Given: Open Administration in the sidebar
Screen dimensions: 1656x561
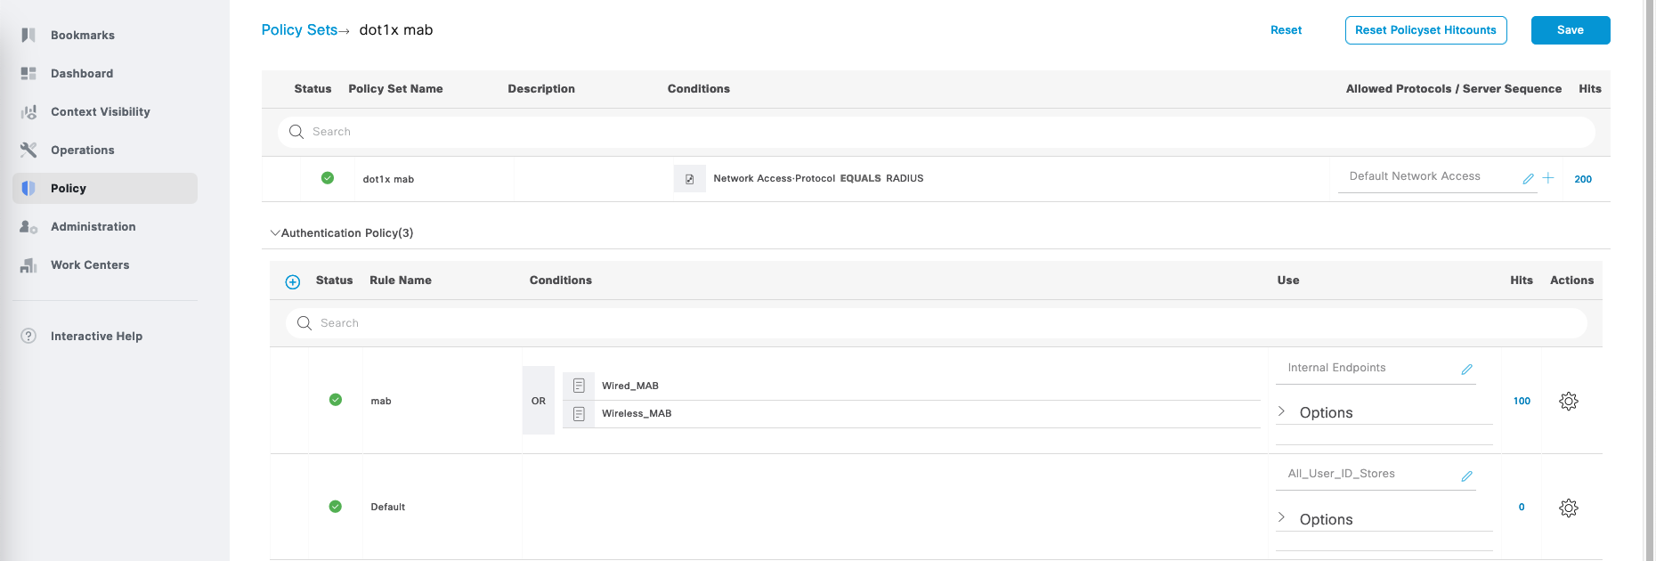Looking at the screenshot, I should click(x=93, y=227).
